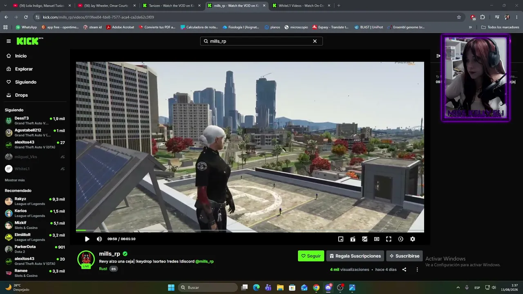Image resolution: width=523 pixels, height=294 pixels.
Task: Follow the channel with Seguir
Action: click(311, 256)
